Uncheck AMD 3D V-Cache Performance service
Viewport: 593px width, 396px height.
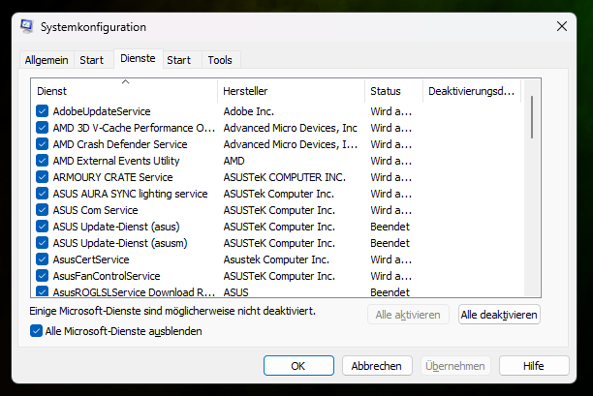[42, 128]
